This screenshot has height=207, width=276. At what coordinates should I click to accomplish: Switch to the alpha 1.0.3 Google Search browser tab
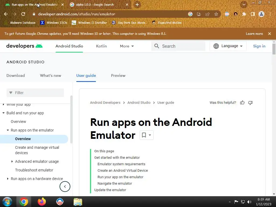click(99, 5)
